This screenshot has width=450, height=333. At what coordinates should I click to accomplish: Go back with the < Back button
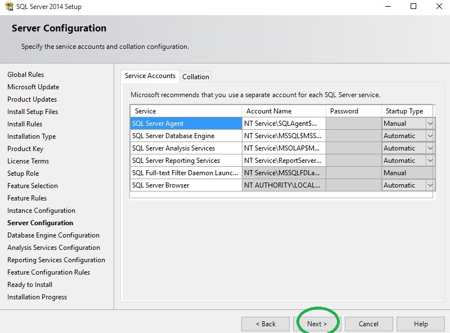pyautogui.click(x=265, y=324)
